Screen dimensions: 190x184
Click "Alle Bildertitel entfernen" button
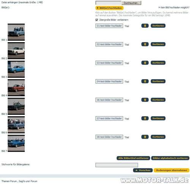click(133, 158)
